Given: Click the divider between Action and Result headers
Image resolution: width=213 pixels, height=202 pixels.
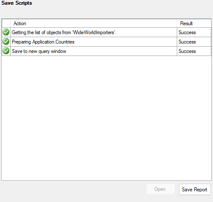Looking at the screenshot, I should pyautogui.click(x=177, y=23).
